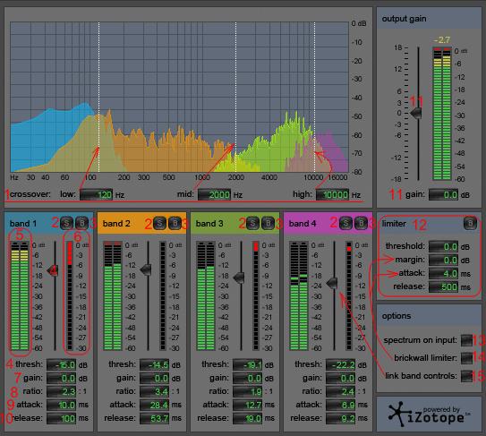Bypass band 2 with its B button

click(x=175, y=223)
